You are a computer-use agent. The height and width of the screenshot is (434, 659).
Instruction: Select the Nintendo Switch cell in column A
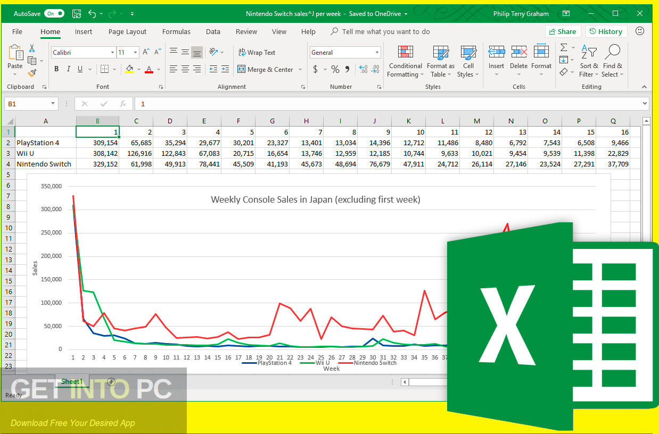point(46,164)
